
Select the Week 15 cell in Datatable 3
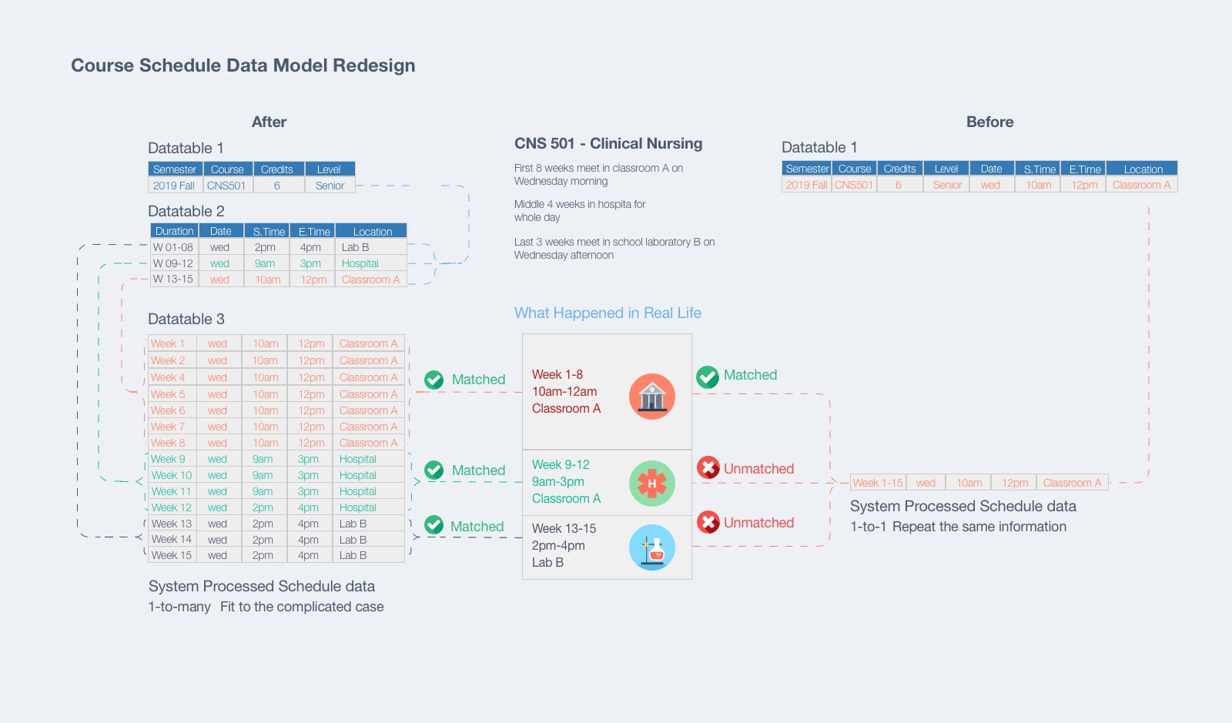[x=171, y=555]
